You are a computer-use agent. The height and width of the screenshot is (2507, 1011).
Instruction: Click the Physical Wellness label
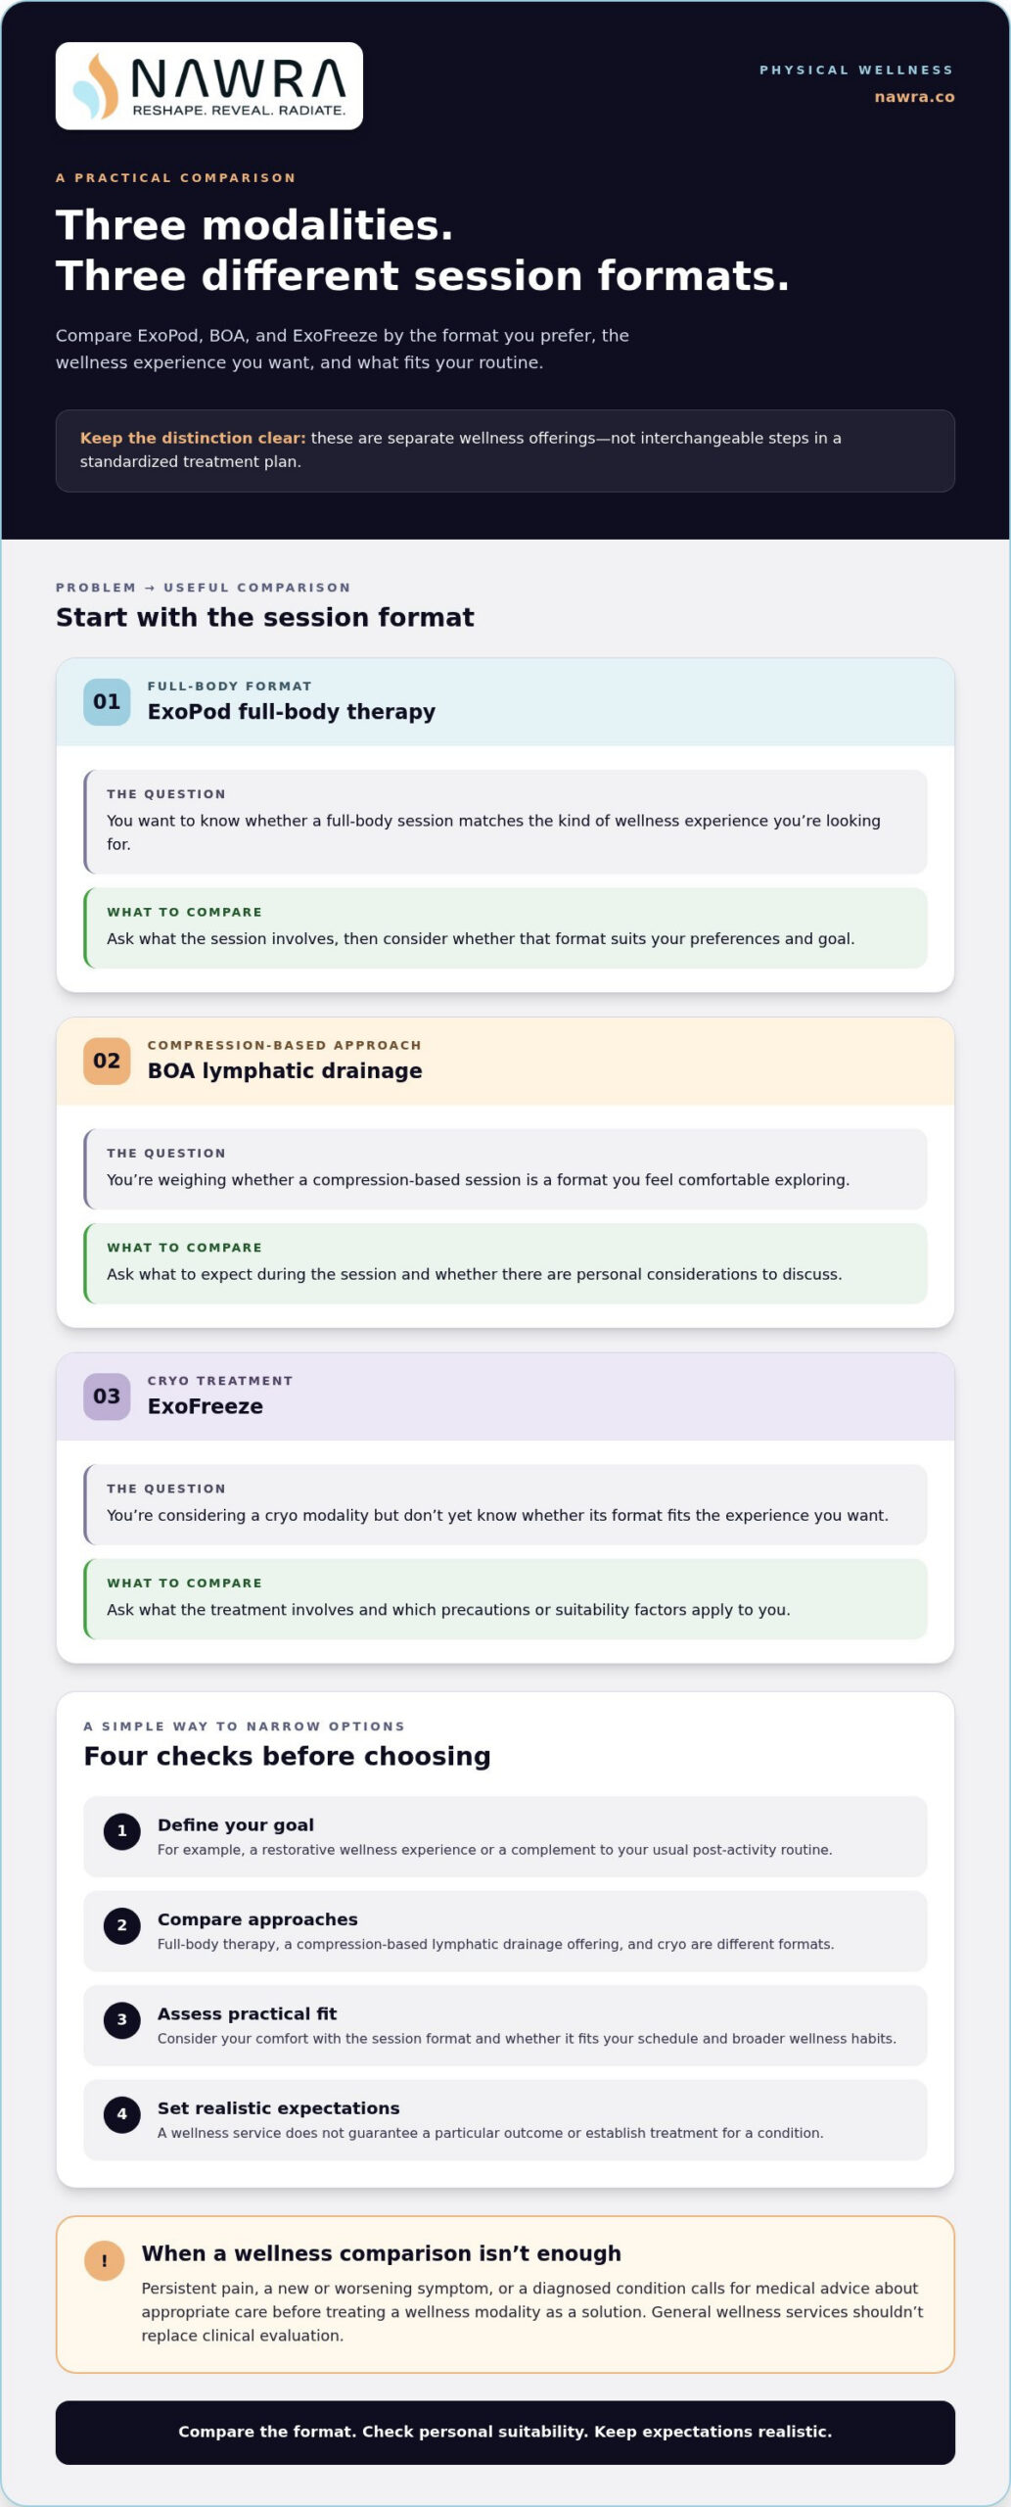[x=856, y=70]
